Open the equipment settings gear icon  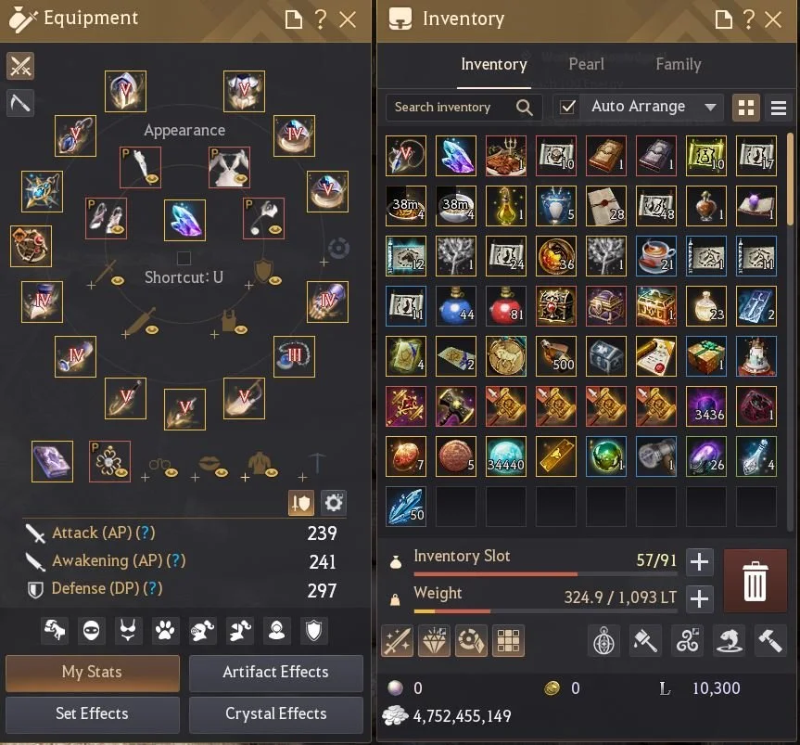pyautogui.click(x=334, y=503)
